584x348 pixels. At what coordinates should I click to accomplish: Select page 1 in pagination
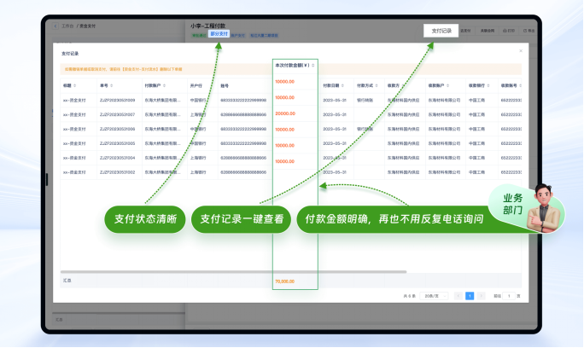pyautogui.click(x=470, y=296)
